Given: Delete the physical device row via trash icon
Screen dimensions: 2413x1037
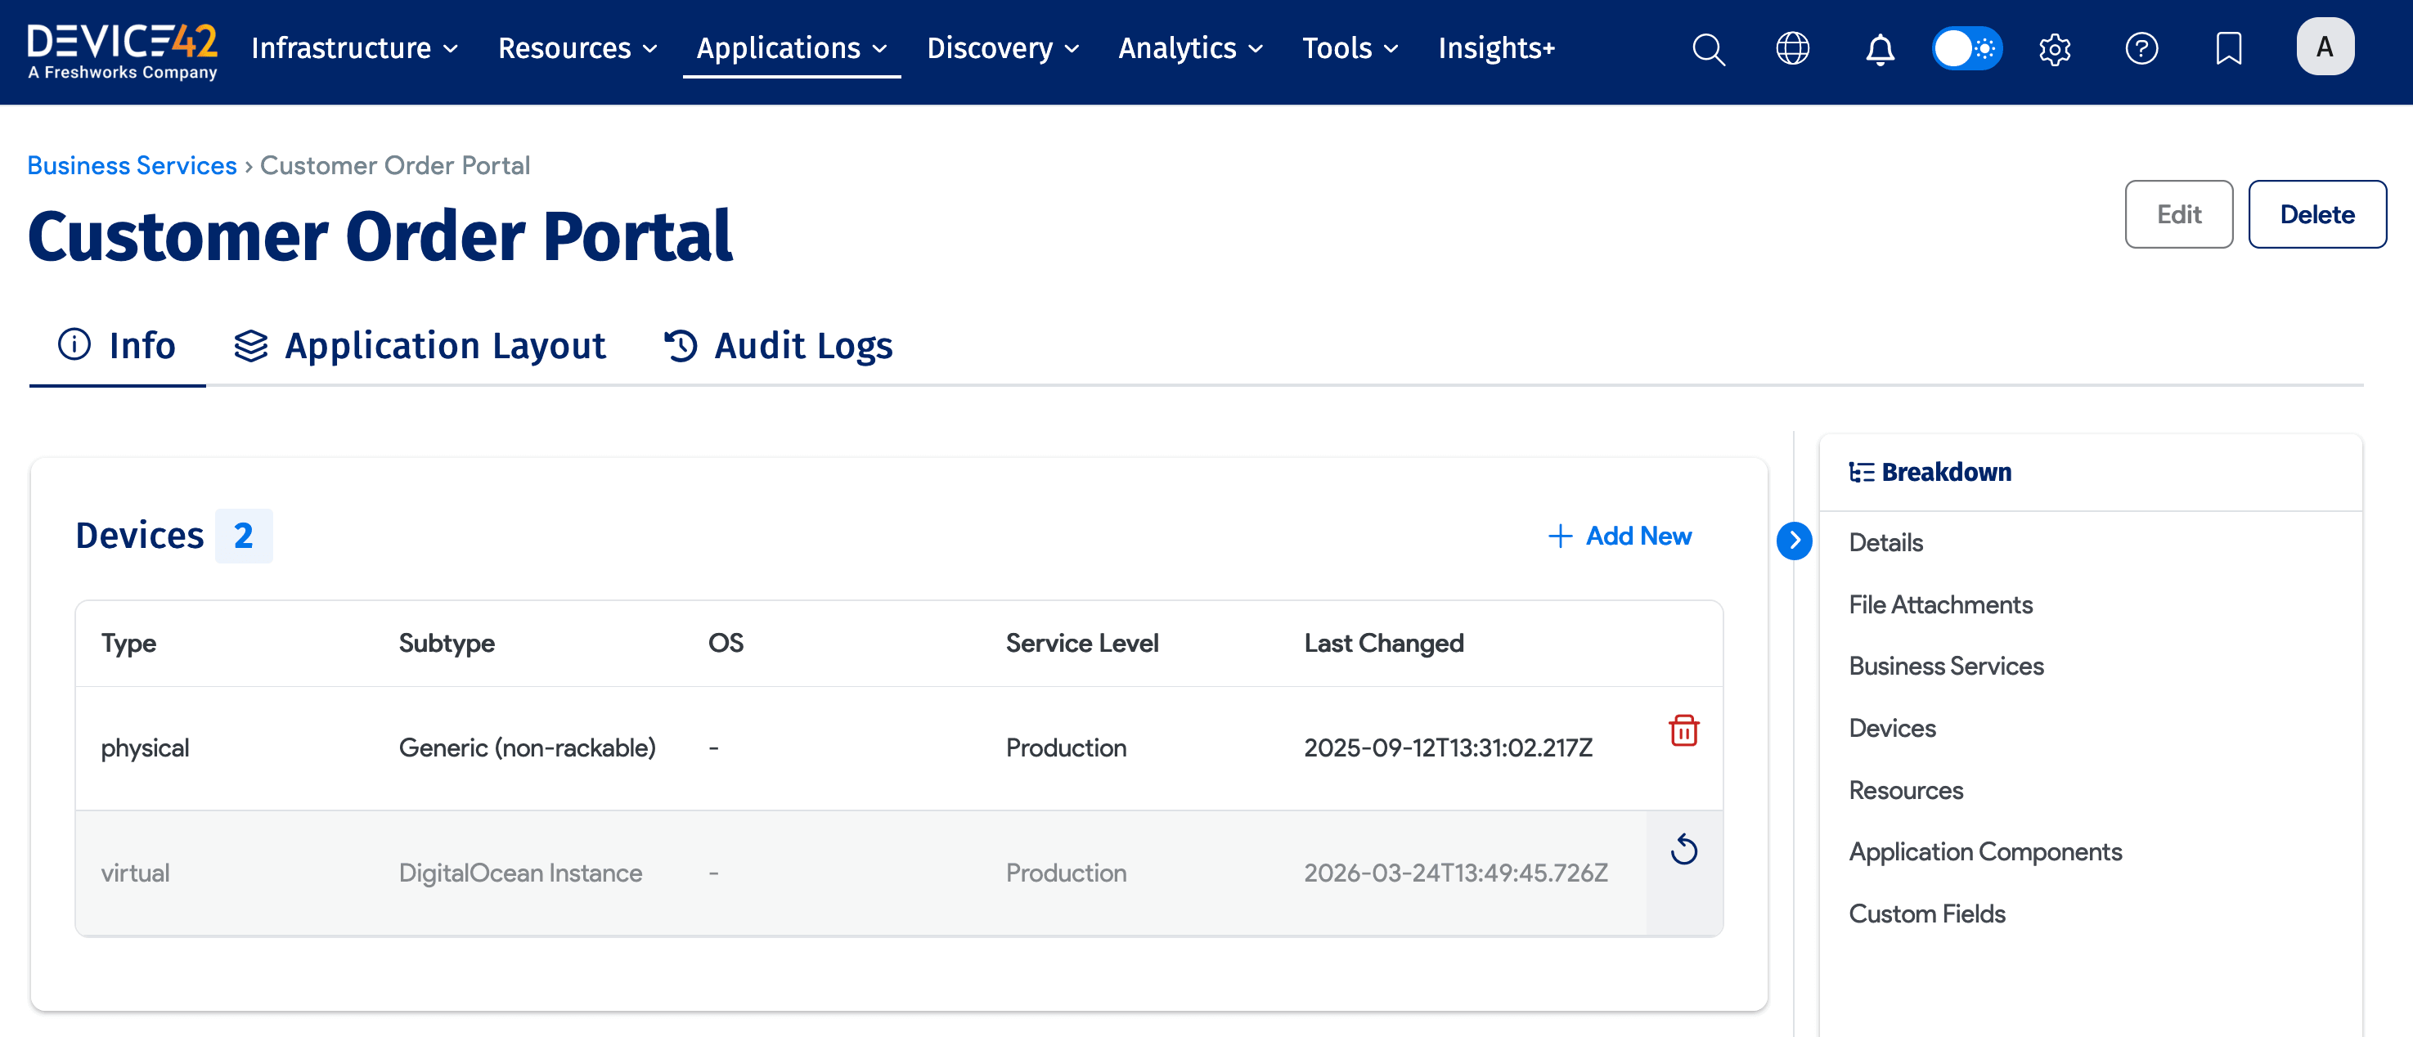Looking at the screenshot, I should 1683,729.
